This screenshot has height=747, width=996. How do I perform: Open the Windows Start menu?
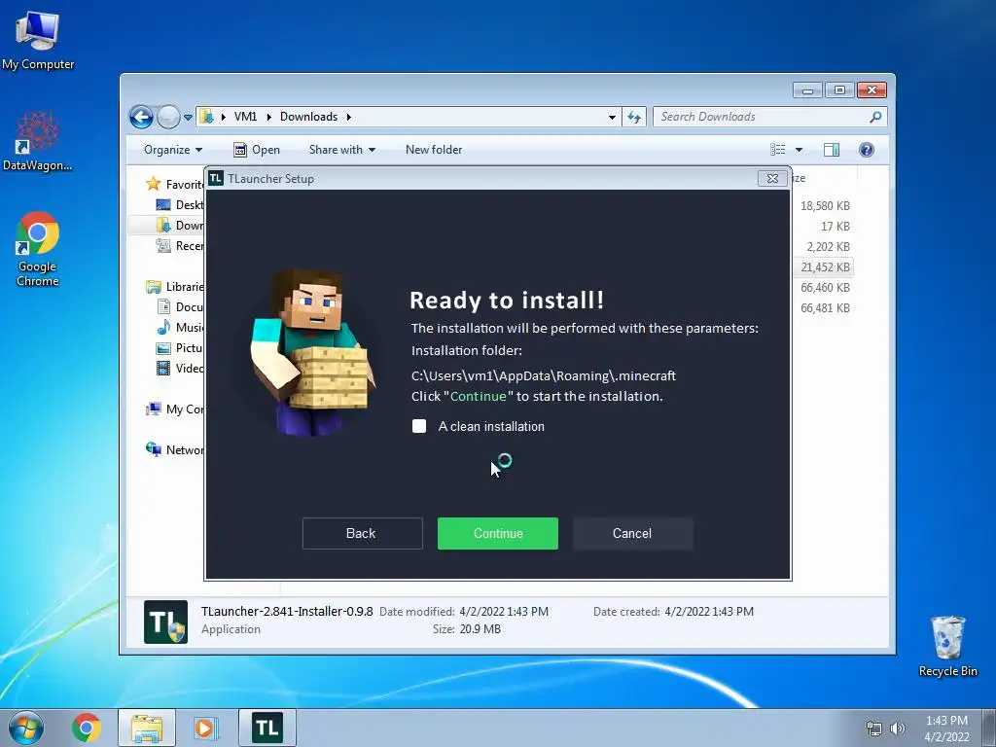(x=26, y=728)
